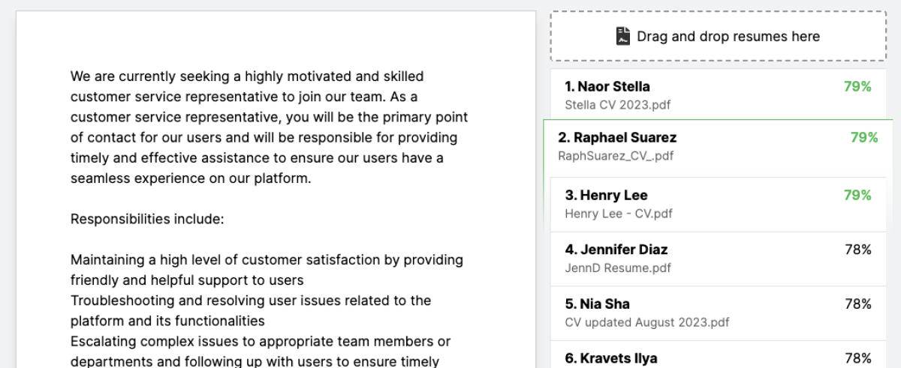This screenshot has width=901, height=368.
Task: Open the JennD Resume.pdf file name
Action: tap(618, 268)
